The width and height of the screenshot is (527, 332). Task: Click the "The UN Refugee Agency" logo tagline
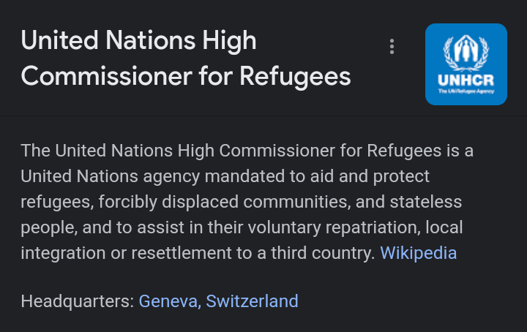click(x=466, y=91)
